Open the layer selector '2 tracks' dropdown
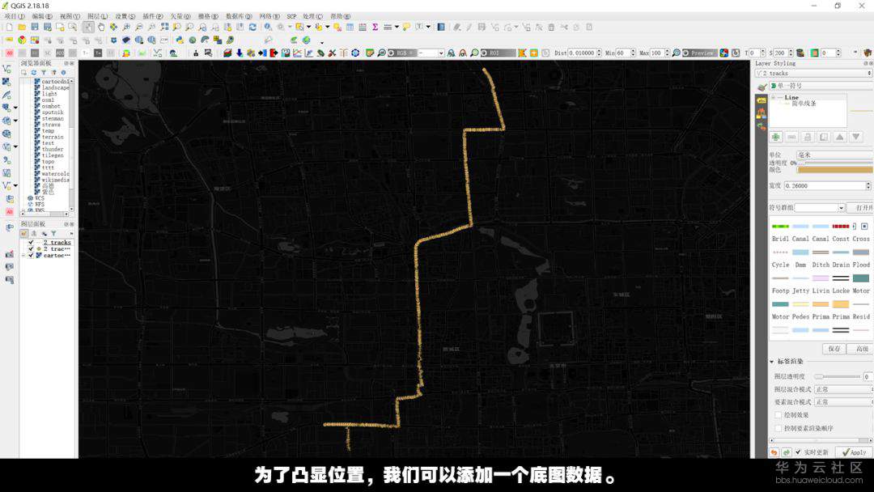Viewport: 874px width, 492px height. coord(813,73)
